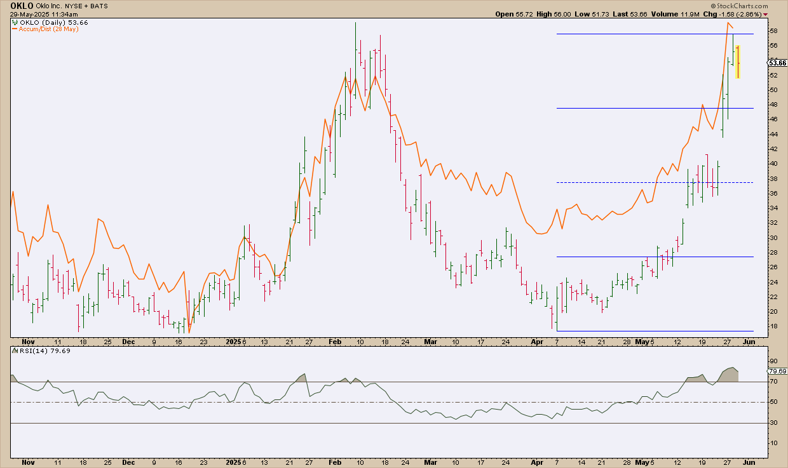Click the 79.69 RSI value flag on axis

[x=777, y=371]
